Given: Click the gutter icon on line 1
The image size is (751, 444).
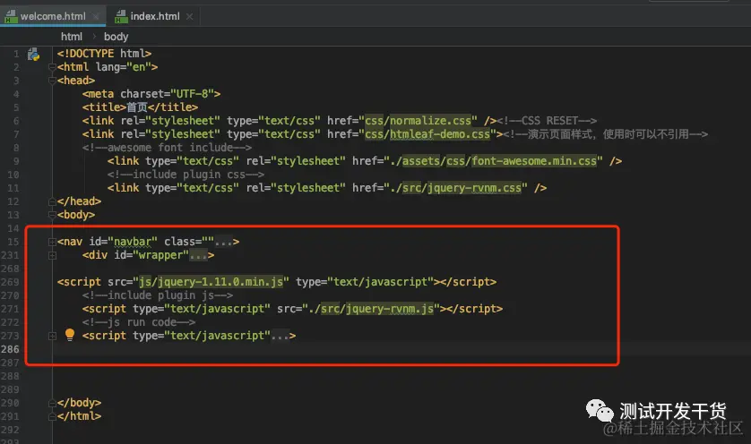Looking at the screenshot, I should click(x=33, y=54).
